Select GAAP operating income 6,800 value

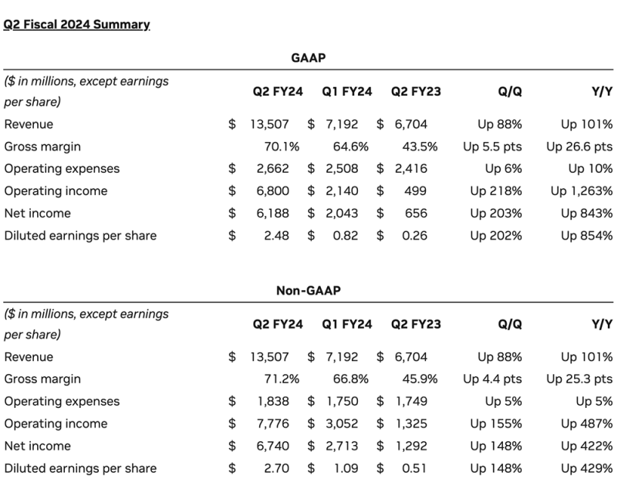click(x=273, y=191)
